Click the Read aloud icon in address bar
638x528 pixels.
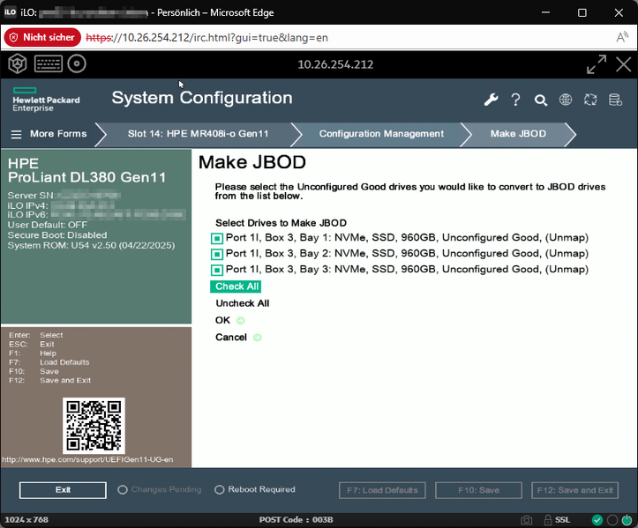(x=622, y=37)
